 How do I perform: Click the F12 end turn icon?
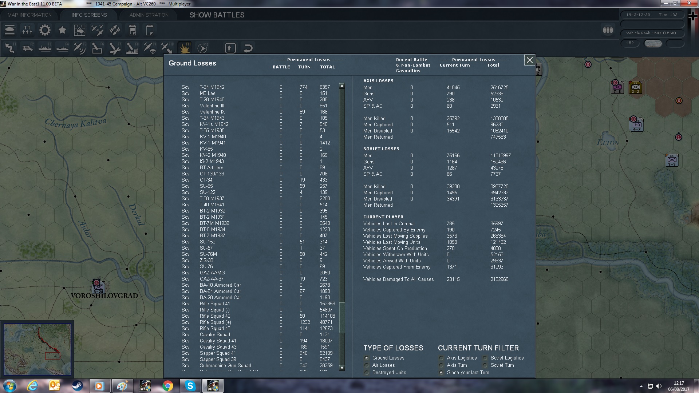click(x=202, y=48)
